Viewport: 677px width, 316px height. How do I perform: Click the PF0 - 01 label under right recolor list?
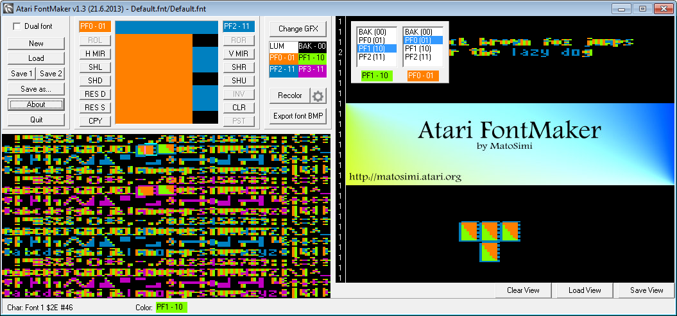423,76
